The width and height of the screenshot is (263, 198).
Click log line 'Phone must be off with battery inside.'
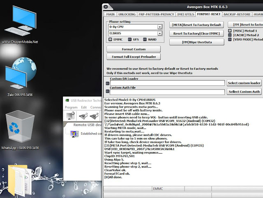pos(133,111)
